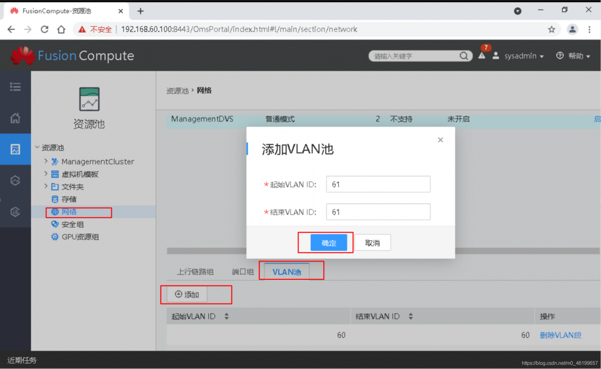The height and width of the screenshot is (369, 601).
Task: Click the search magnifier icon
Action: click(464, 56)
